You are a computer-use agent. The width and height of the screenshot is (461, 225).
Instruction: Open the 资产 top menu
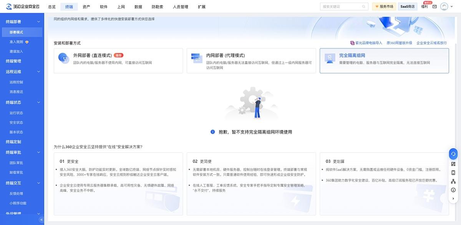tap(86, 7)
